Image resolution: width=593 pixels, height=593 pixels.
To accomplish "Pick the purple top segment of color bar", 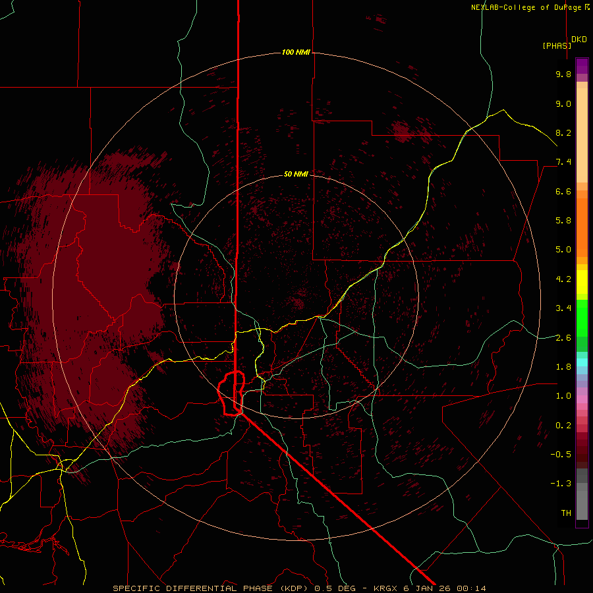I will [582, 66].
